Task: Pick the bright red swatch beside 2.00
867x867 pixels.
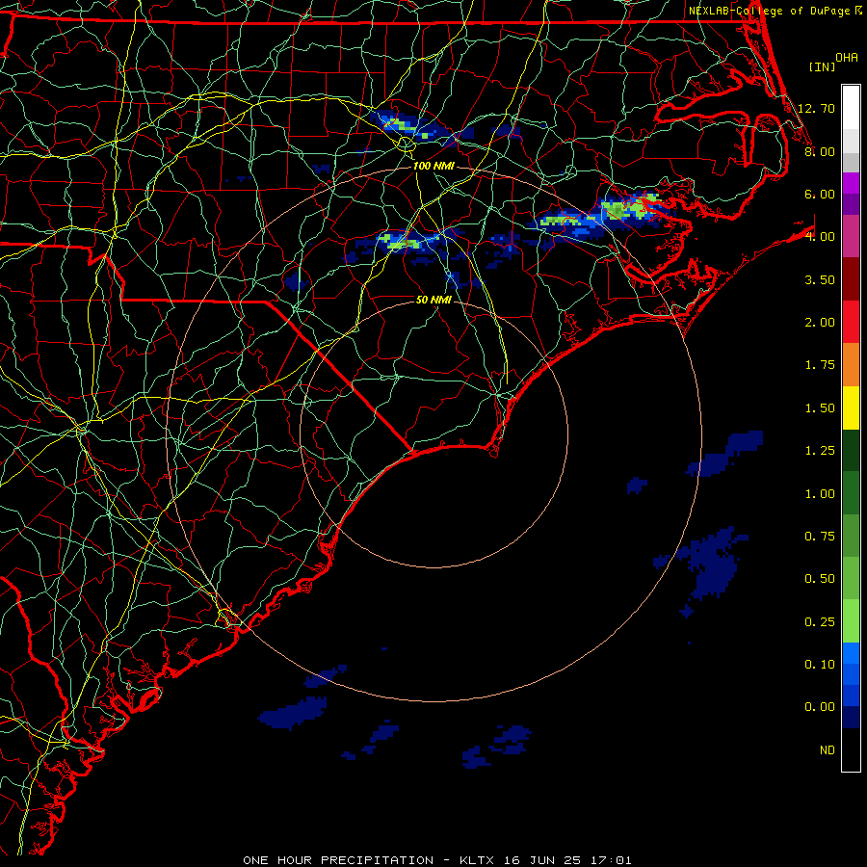Action: tap(851, 322)
